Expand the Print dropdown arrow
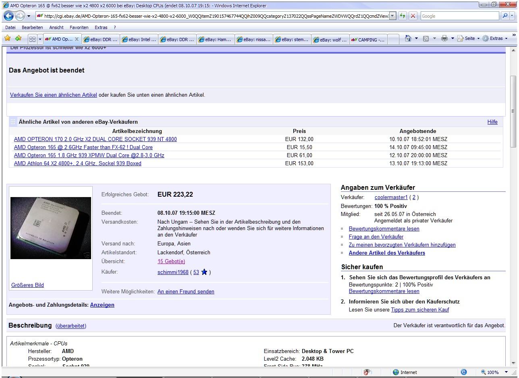This screenshot has height=378, width=519. click(x=452, y=39)
